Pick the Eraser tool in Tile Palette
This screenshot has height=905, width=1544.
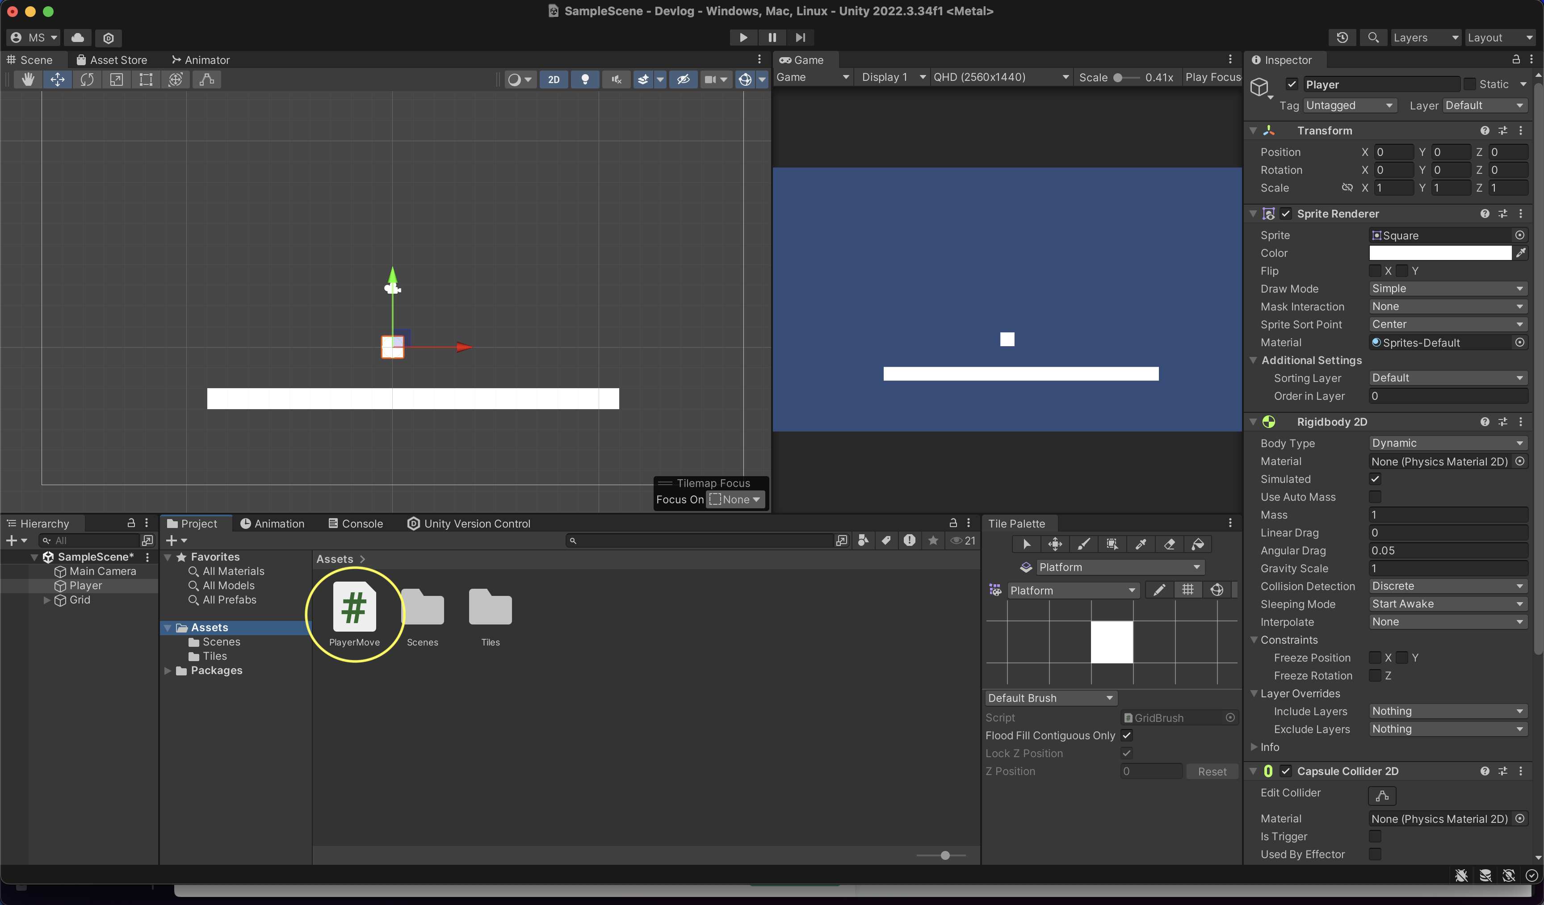pos(1169,544)
